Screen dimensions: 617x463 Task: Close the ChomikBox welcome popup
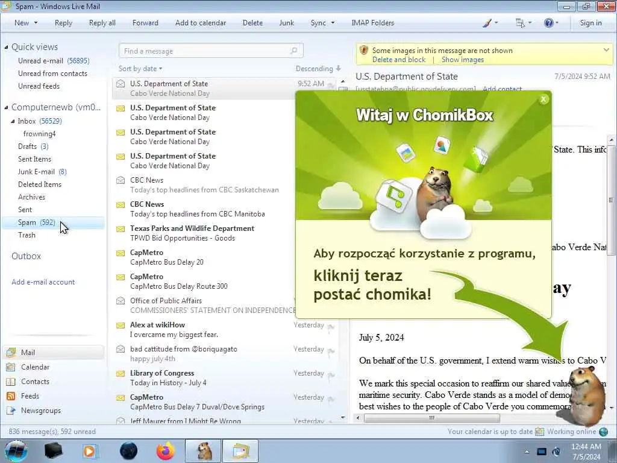pos(543,99)
